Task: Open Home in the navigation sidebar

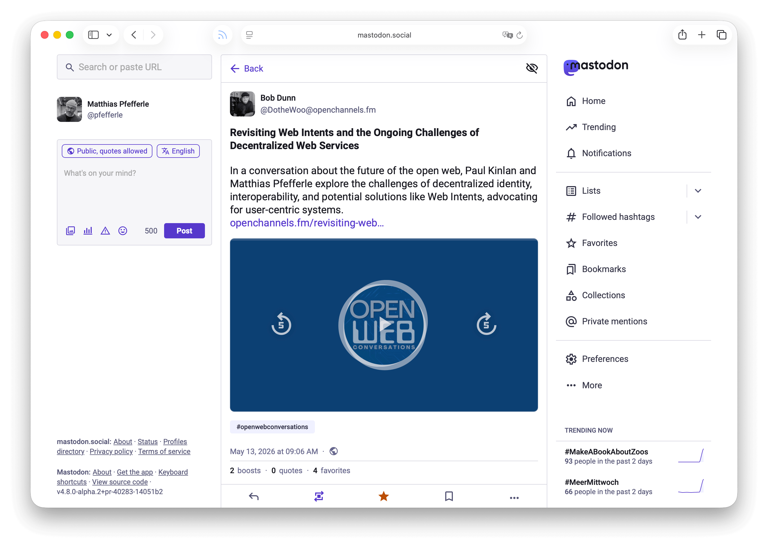Action: (586, 101)
